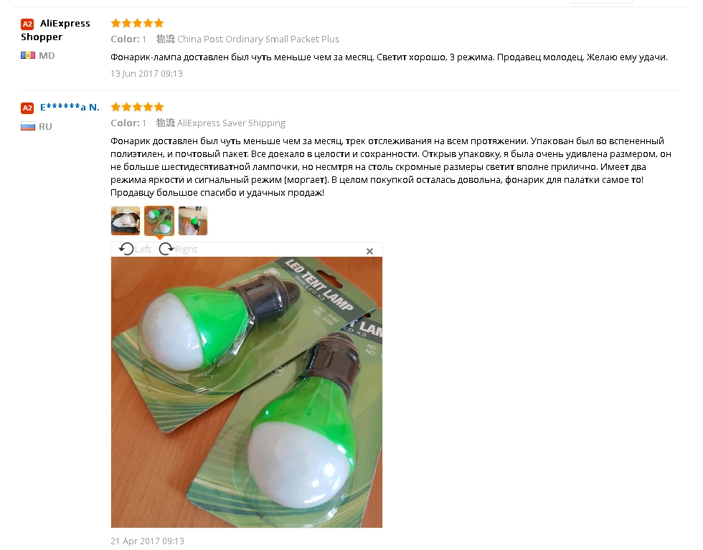Click the AliExpress Shopper reviewer name

(x=56, y=30)
